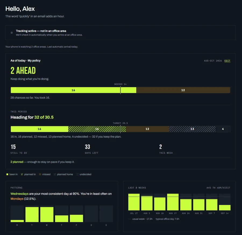Click the AUG 3 weekly bar
The width and height of the screenshot is (242, 235).
coord(147,203)
